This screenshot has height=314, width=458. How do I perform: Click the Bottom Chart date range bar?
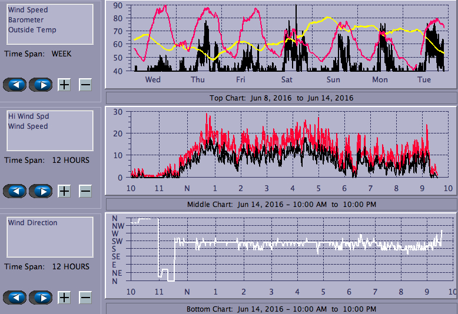pyautogui.click(x=281, y=309)
